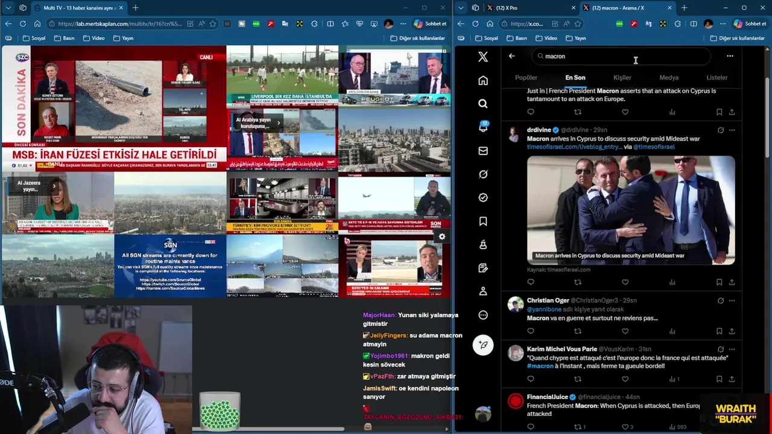Repost the drdivine Macron arrives in Cyprus post
The image size is (772, 434).
pyautogui.click(x=578, y=282)
